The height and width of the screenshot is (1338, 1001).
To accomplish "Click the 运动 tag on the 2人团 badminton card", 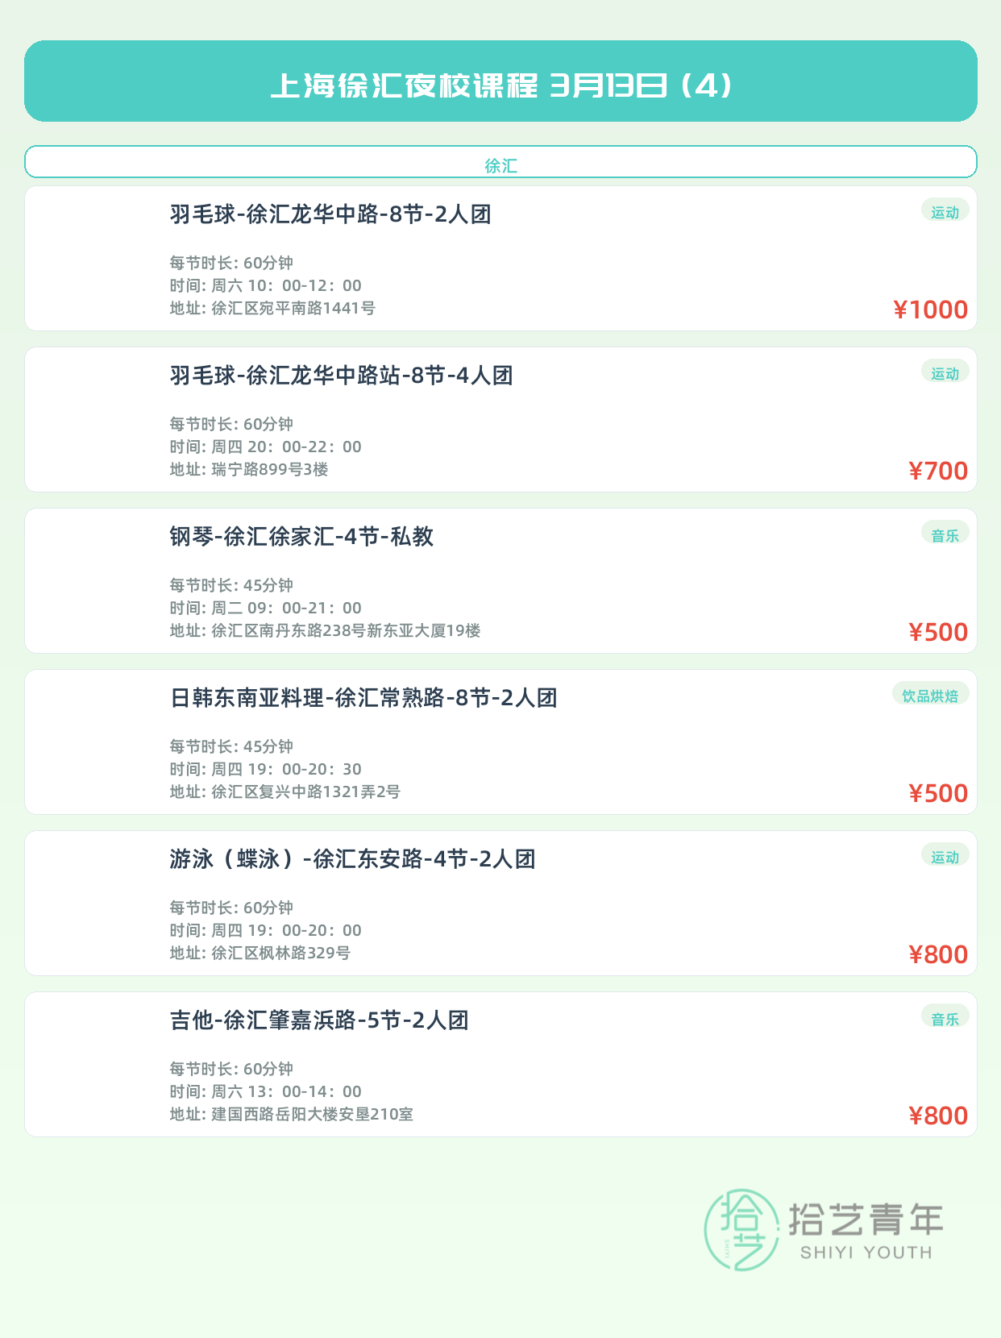I will (x=945, y=212).
